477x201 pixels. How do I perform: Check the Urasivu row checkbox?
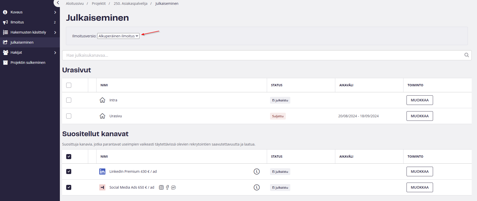(69, 116)
